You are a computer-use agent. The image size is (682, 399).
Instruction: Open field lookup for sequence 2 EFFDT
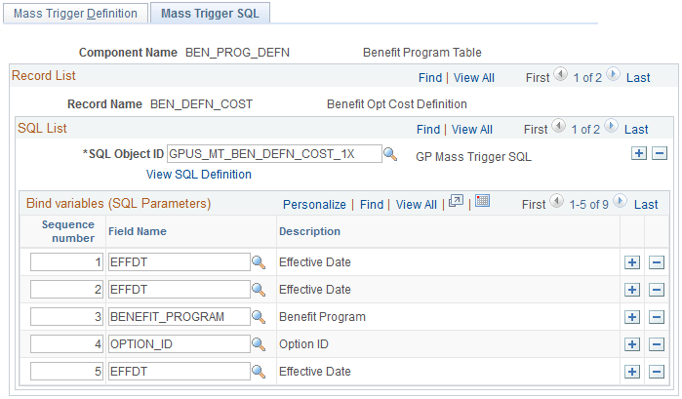tap(259, 290)
